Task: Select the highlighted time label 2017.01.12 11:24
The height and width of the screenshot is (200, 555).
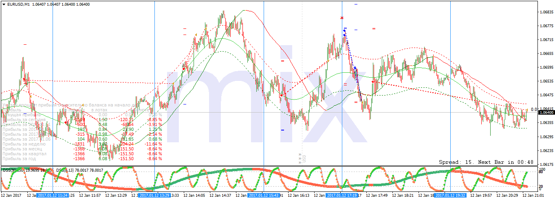Action: pyautogui.click(x=53, y=196)
